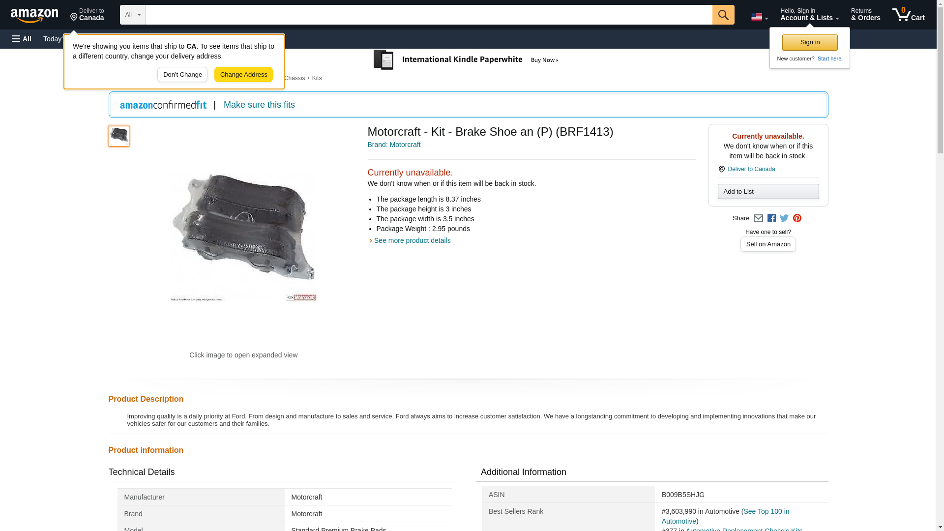
Task: Open the country flag language selector
Action: pos(759,17)
